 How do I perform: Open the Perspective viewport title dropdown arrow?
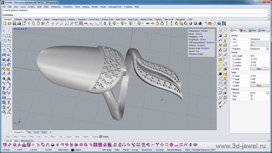click(x=26, y=29)
